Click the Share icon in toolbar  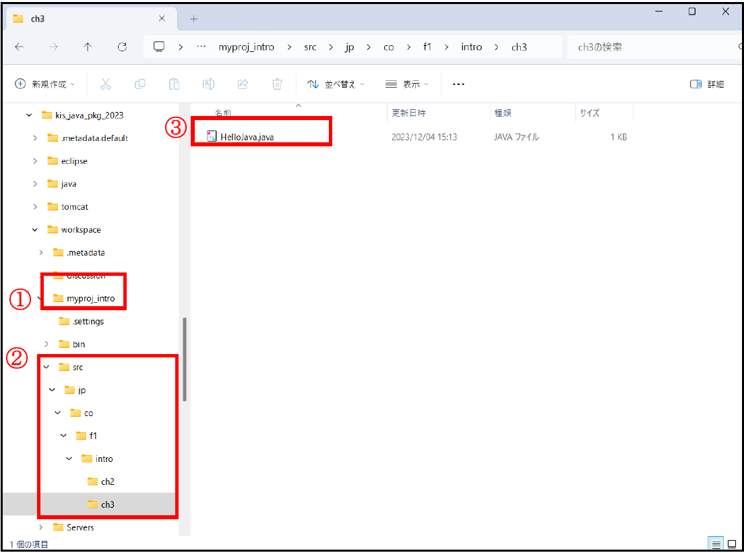(x=243, y=84)
